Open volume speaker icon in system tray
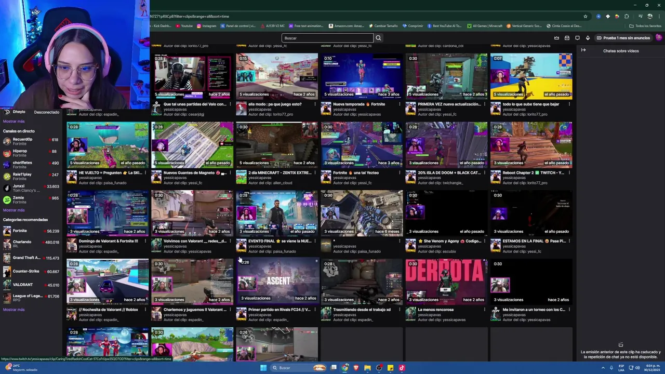The width and height of the screenshot is (665, 374). point(638,368)
